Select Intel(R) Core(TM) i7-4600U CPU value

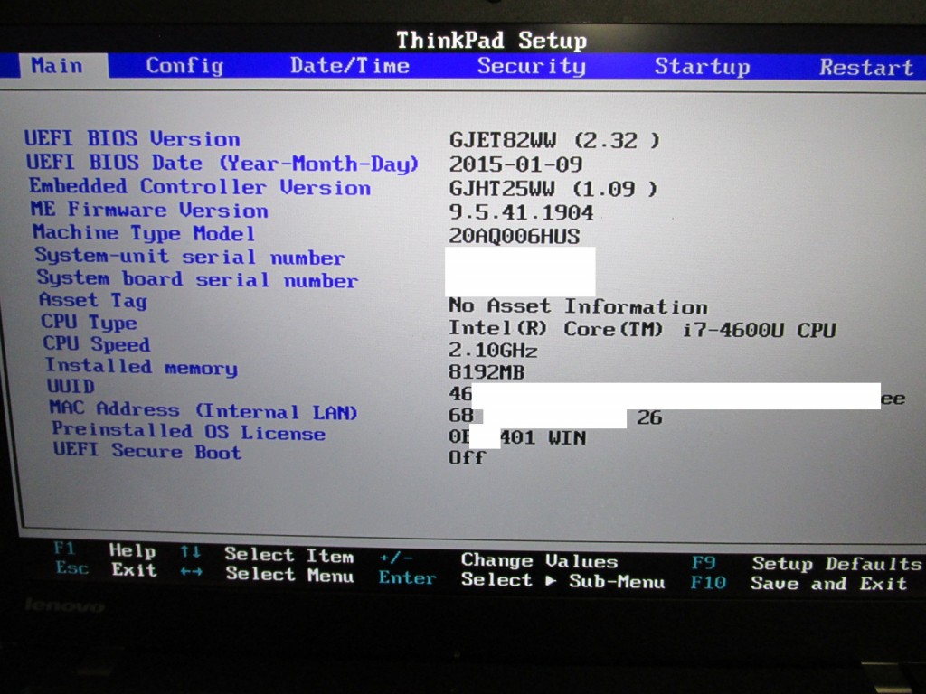point(642,329)
